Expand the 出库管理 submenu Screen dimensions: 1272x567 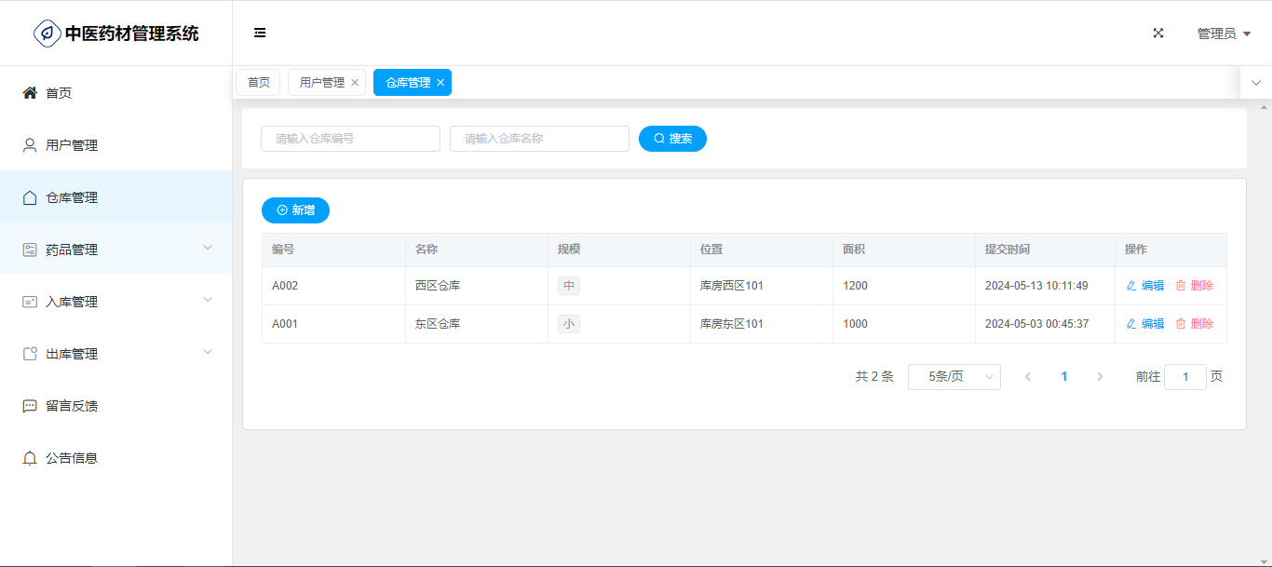tap(208, 352)
